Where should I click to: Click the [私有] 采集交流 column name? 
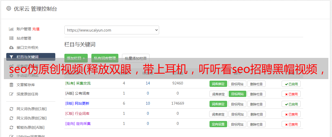[x=78, y=83]
